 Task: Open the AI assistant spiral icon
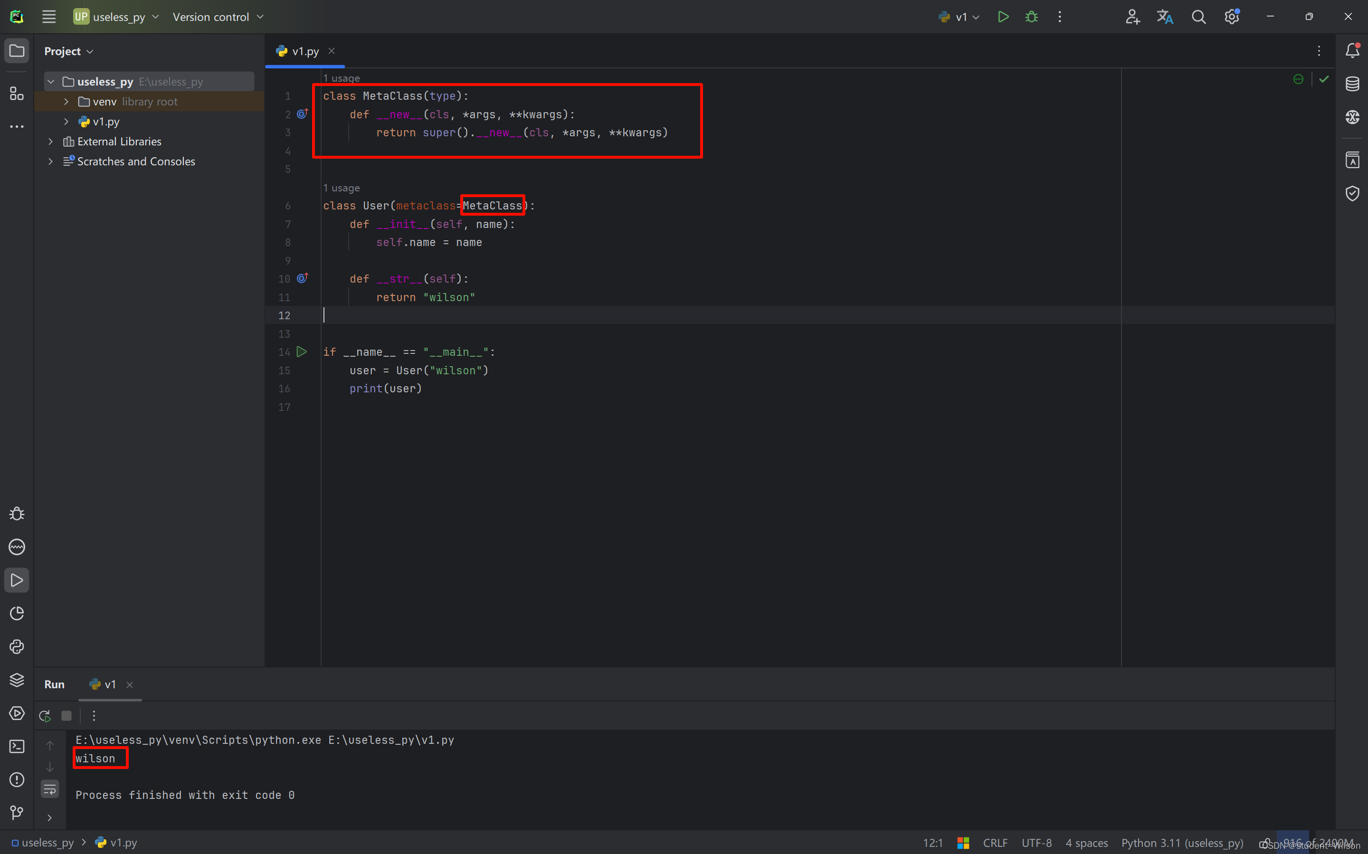pos(1352,117)
